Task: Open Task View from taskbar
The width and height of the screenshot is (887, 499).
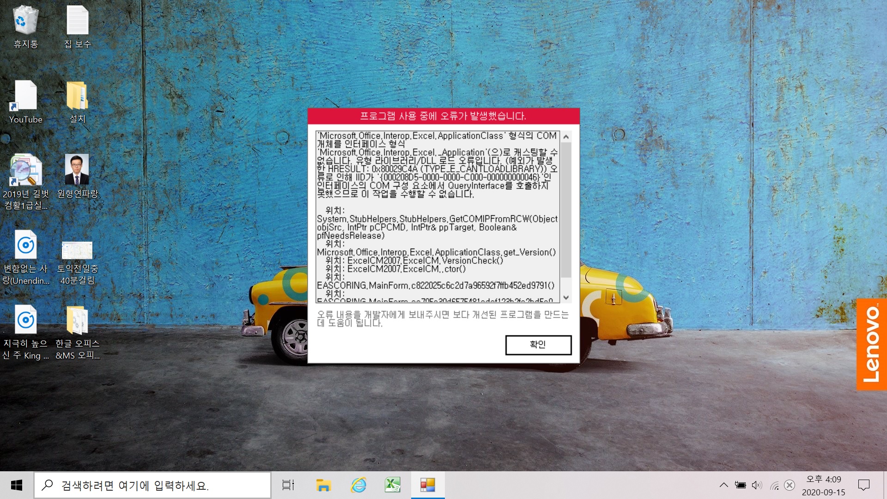Action: pos(288,485)
